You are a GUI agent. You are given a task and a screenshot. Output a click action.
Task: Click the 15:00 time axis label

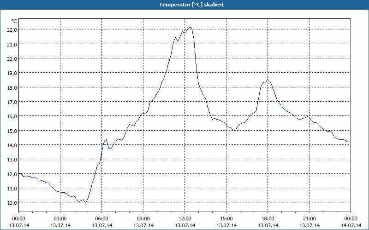point(226,219)
